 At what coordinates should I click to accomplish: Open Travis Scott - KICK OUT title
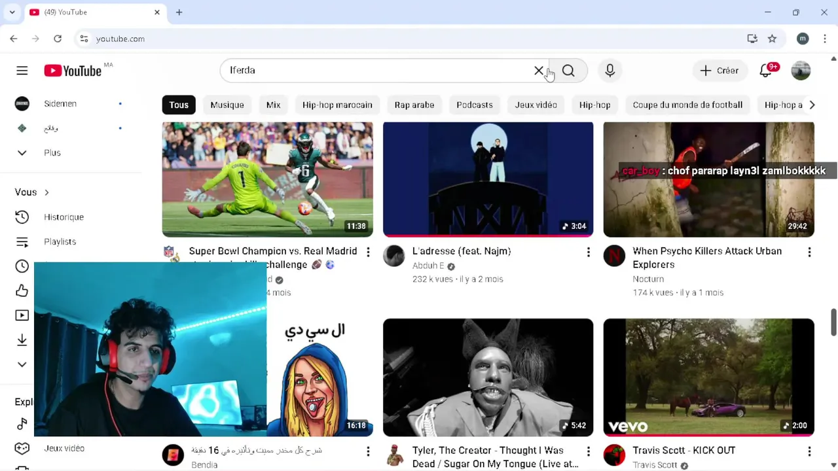tap(684, 451)
